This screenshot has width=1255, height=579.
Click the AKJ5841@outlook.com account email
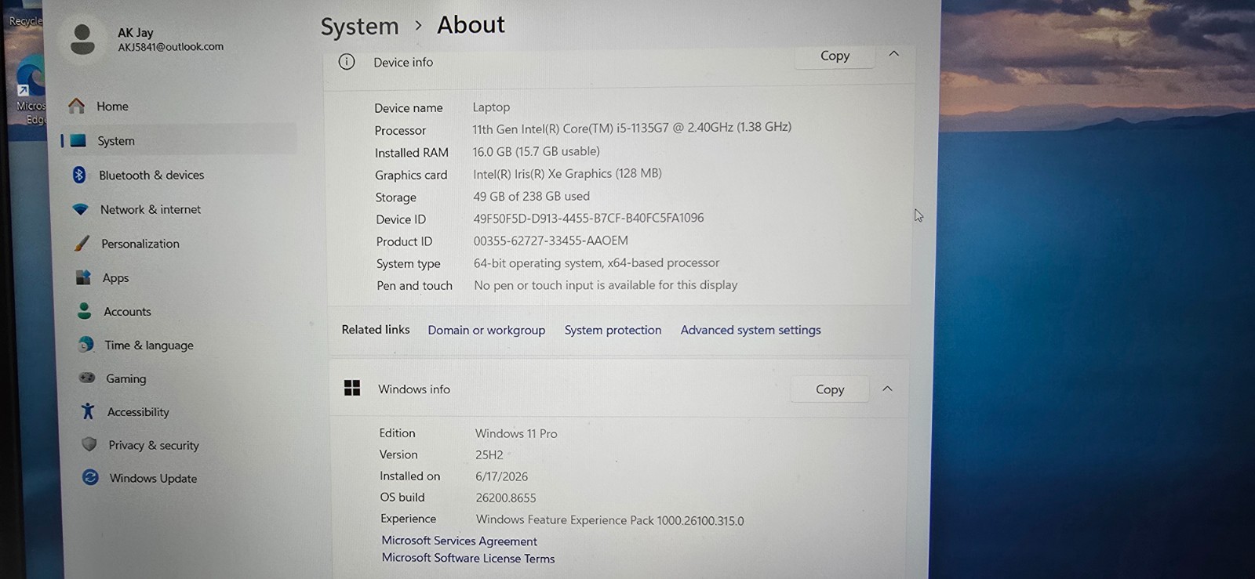click(171, 47)
